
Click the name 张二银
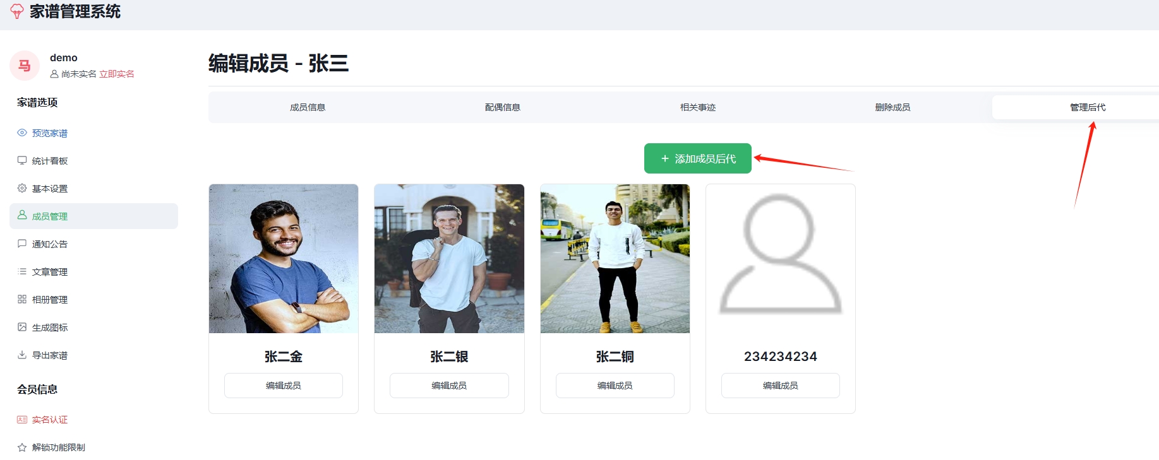click(x=449, y=357)
